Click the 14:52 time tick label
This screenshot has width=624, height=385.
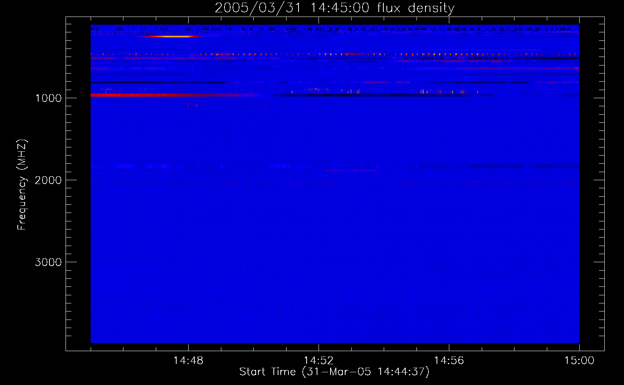pos(319,361)
